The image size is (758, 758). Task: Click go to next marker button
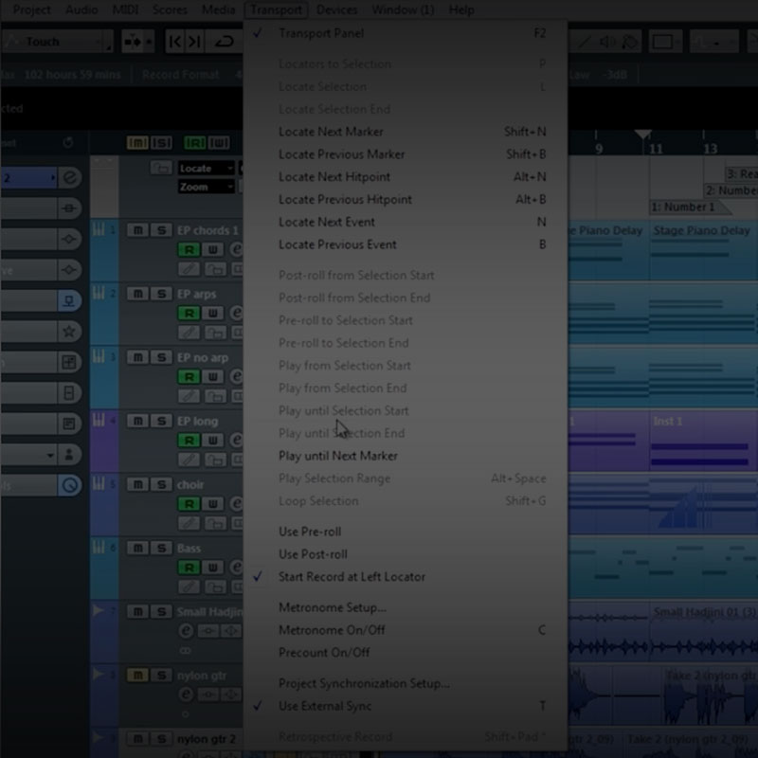[x=194, y=42]
